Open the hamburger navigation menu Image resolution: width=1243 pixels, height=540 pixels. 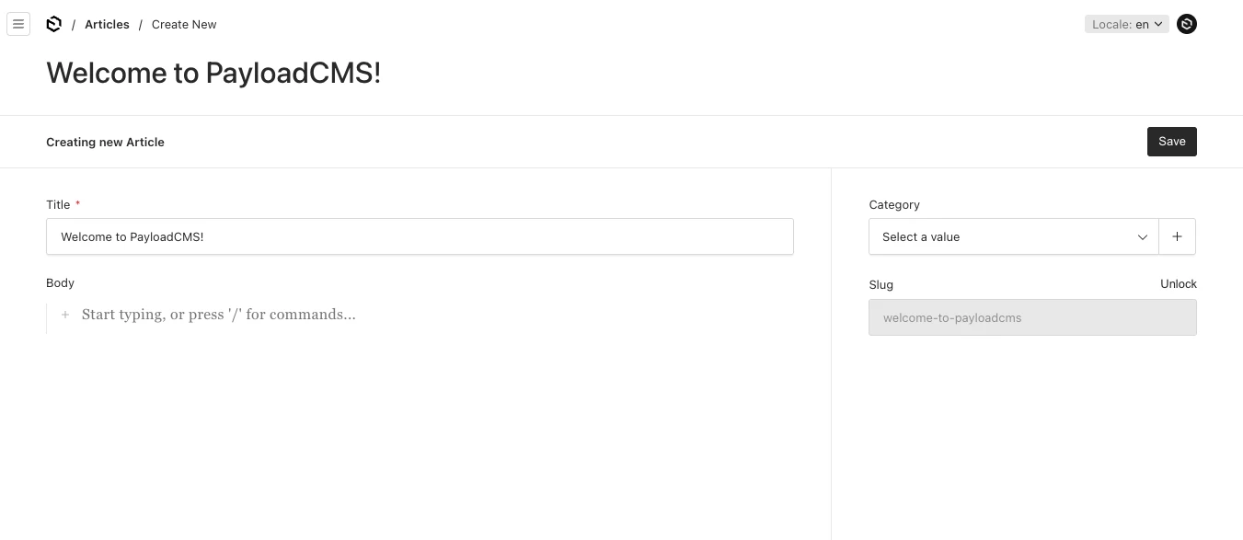18,24
